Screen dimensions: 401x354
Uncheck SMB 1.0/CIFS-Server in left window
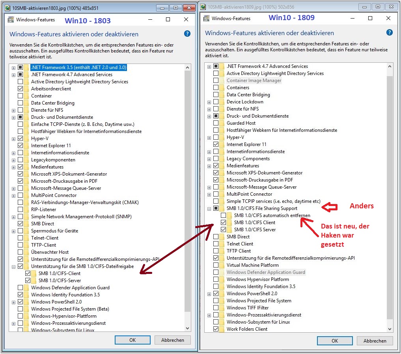click(28, 281)
